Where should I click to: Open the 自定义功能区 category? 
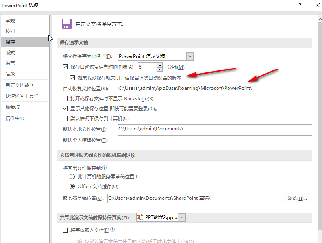coord(20,85)
